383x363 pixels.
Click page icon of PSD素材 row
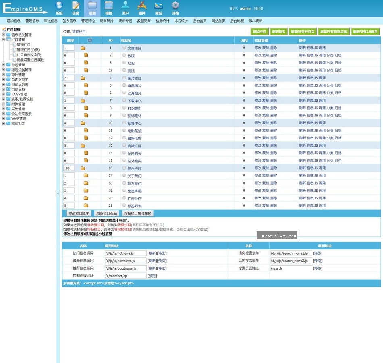coord(86,108)
